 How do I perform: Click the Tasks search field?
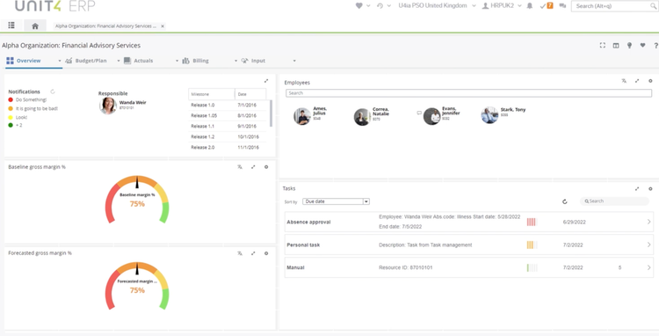pyautogui.click(x=614, y=201)
